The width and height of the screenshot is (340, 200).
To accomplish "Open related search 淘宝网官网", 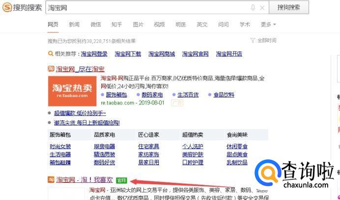I will pos(196,54).
